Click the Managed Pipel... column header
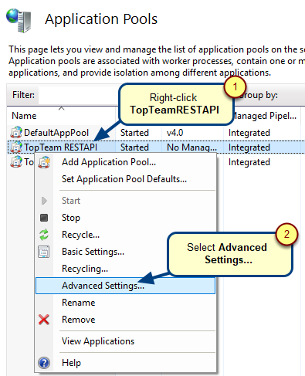Image resolution: width=305 pixels, height=376 pixels. [264, 116]
